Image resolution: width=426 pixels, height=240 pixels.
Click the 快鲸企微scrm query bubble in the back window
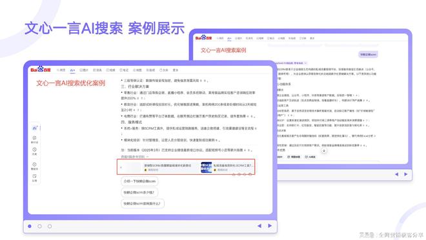(368, 55)
